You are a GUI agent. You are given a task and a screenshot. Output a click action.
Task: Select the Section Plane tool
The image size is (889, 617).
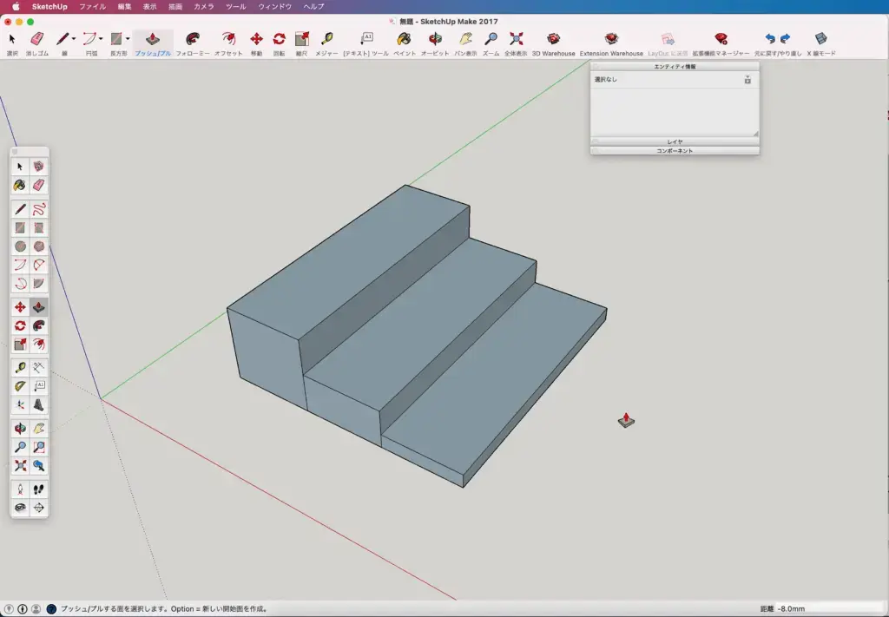(x=38, y=508)
